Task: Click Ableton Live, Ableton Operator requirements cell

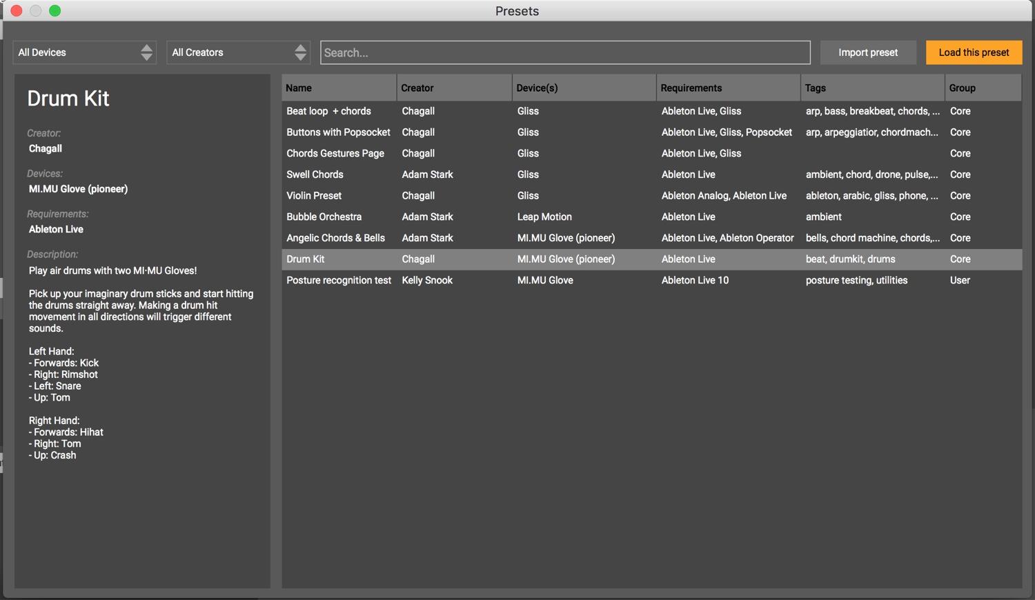Action: pos(727,238)
